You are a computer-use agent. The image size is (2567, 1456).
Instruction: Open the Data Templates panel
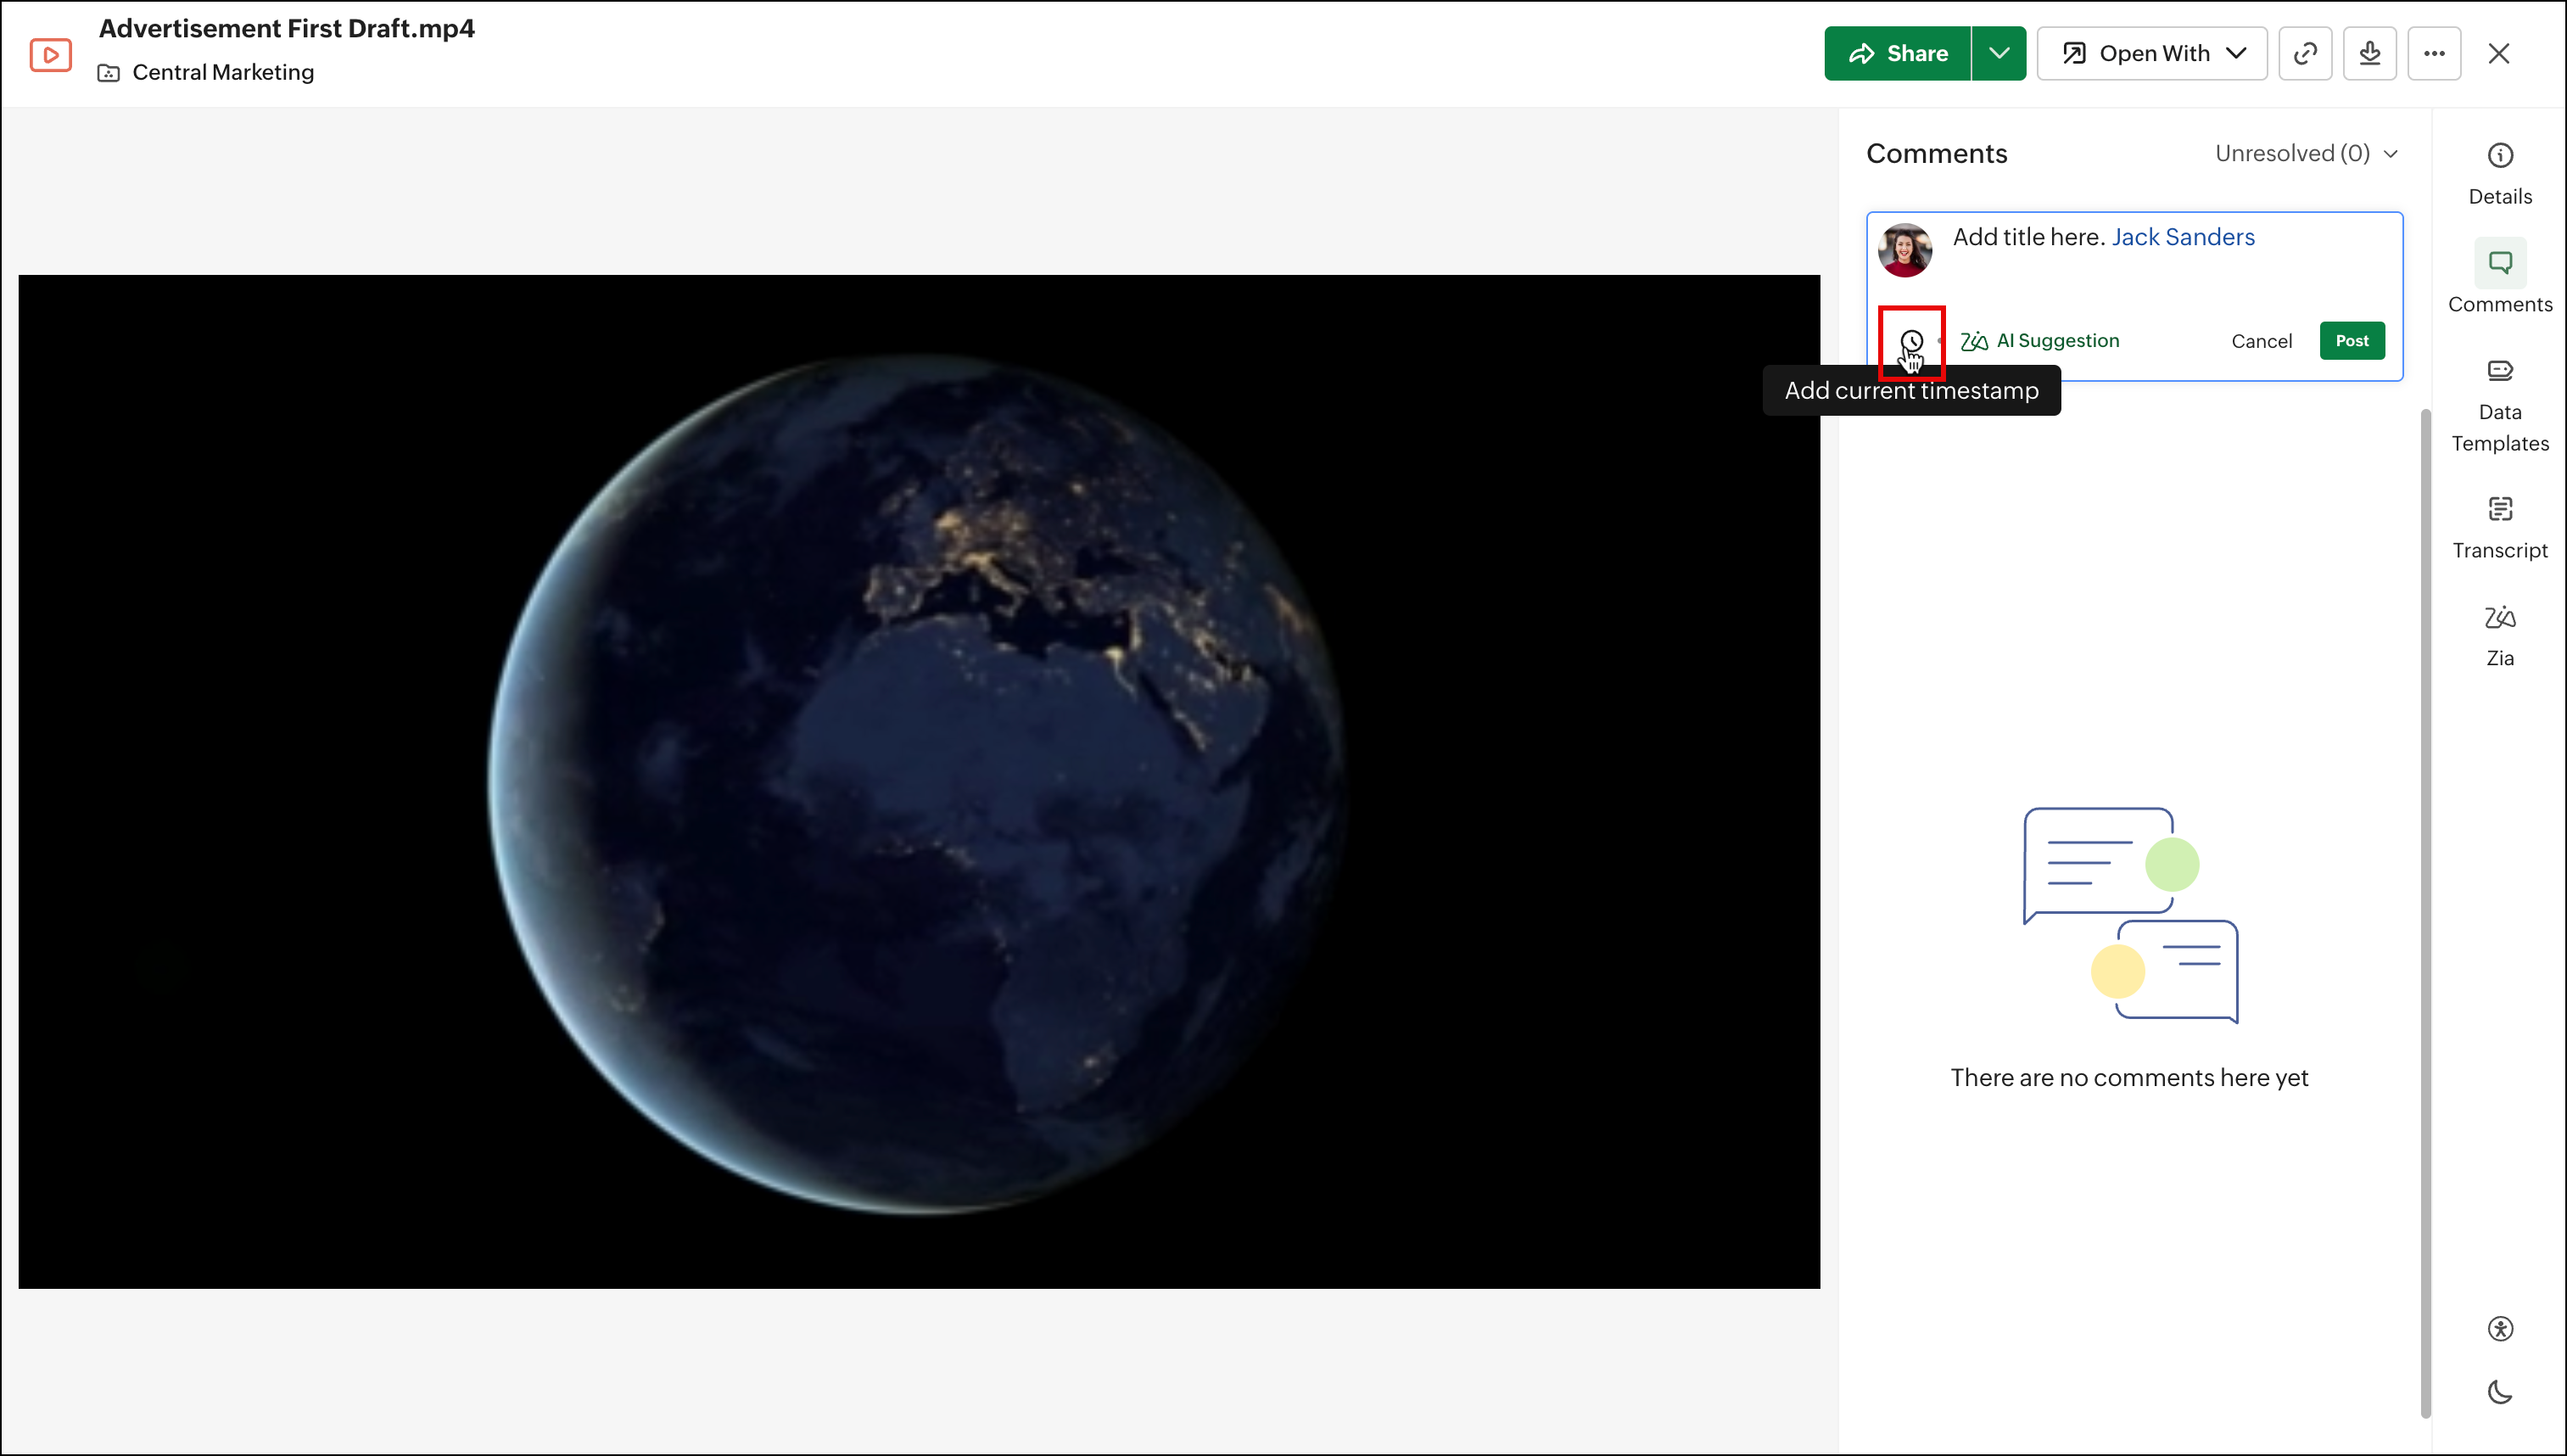[2499, 405]
